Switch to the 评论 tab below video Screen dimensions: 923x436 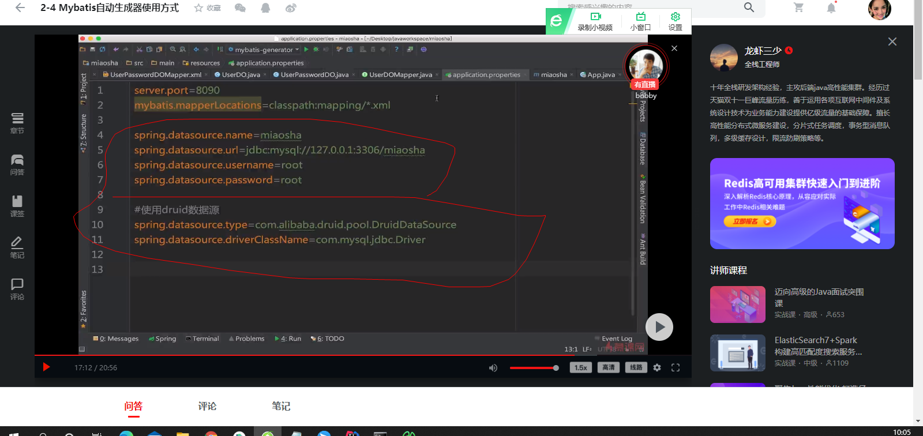coord(207,406)
